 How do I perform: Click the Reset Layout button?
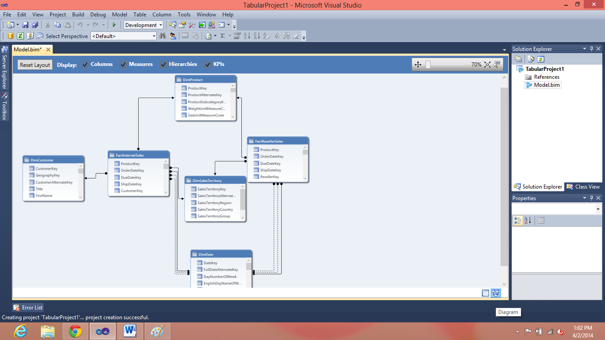click(x=35, y=65)
